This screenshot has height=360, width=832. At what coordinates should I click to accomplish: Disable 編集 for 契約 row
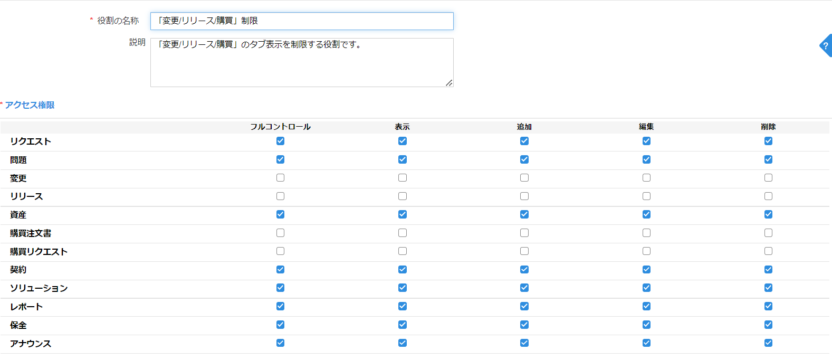(646, 270)
